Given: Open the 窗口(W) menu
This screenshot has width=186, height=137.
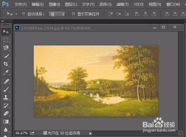Looking at the screenshot, I should point(173,4).
